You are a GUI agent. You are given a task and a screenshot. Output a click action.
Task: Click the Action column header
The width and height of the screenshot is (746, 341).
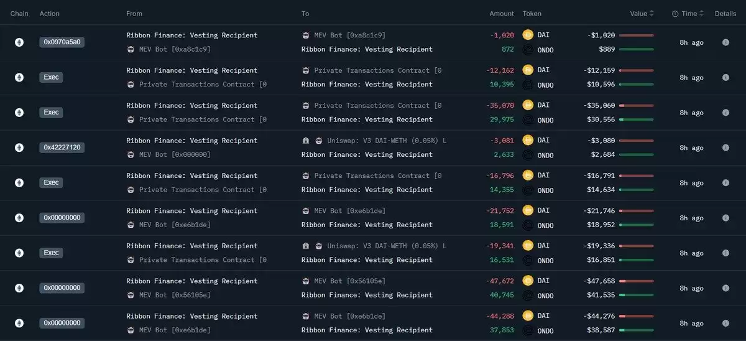(50, 14)
